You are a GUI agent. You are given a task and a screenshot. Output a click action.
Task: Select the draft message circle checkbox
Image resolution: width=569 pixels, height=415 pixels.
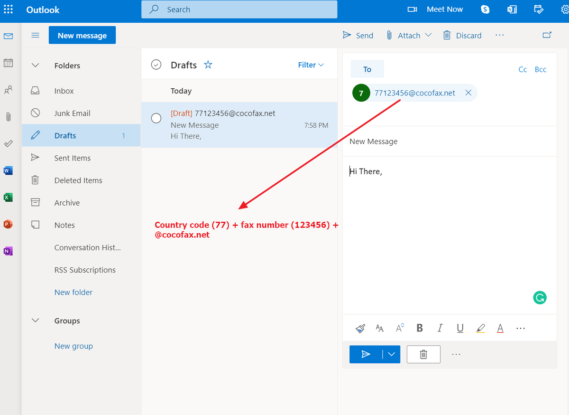click(156, 118)
